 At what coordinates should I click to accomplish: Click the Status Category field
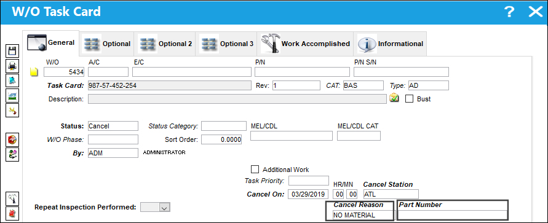[x=224, y=126]
